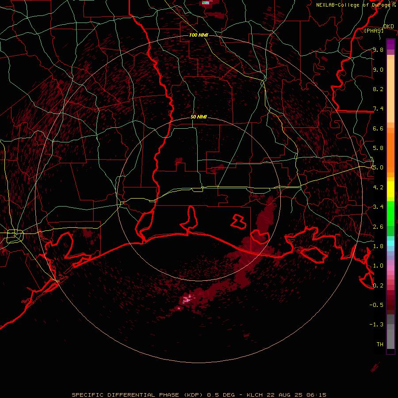Click the small cyan echo at the top of the map

coord(206,3)
